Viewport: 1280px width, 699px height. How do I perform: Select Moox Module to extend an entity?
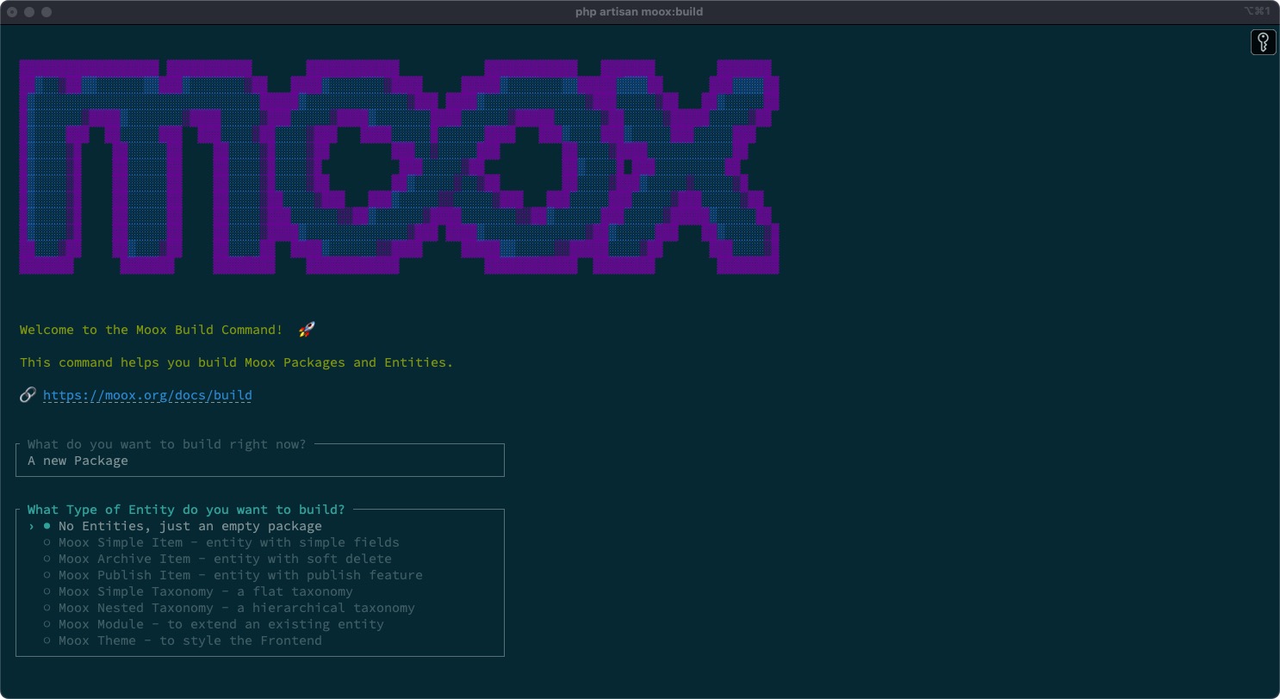click(x=221, y=624)
